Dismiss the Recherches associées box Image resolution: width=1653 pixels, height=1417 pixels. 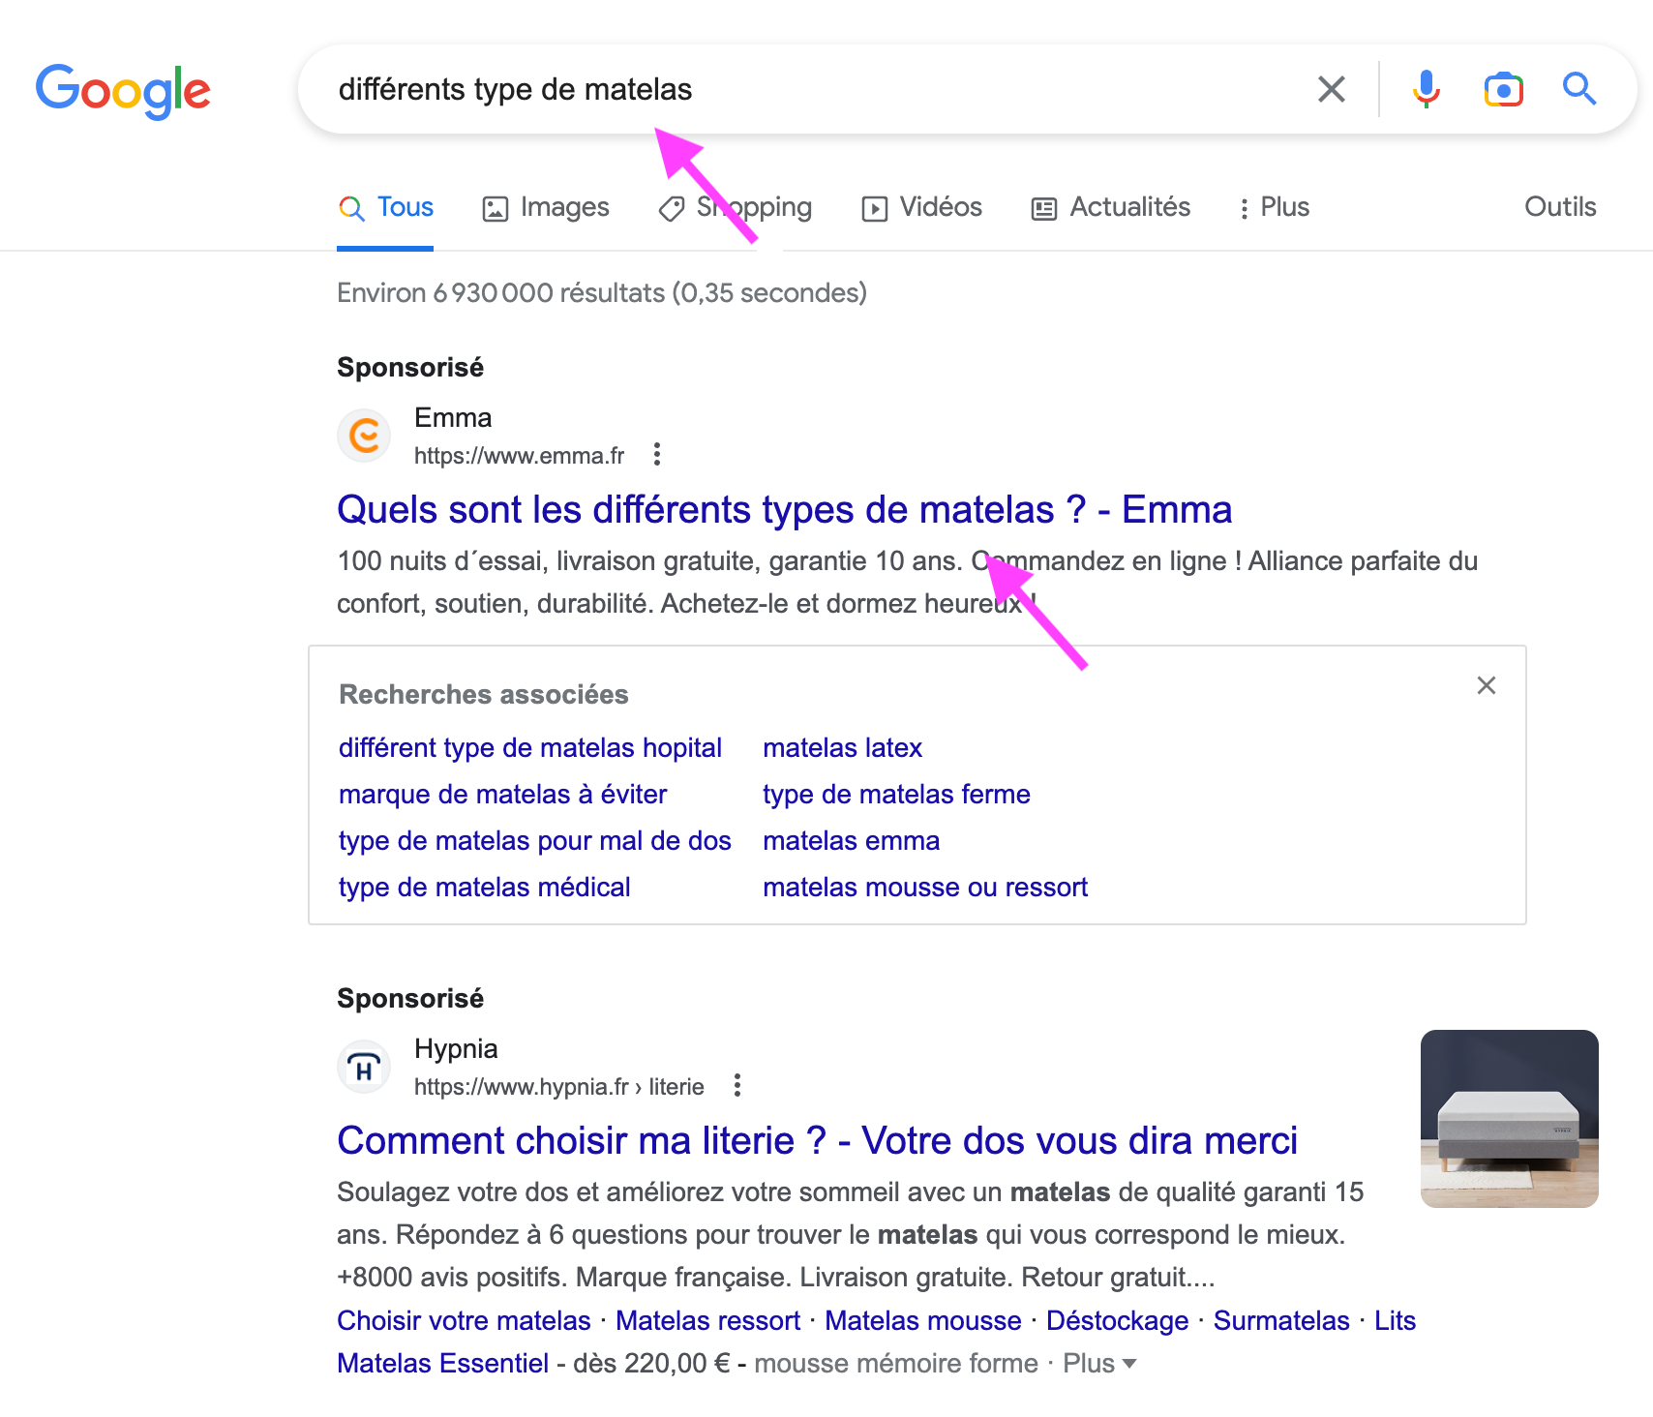tap(1487, 685)
